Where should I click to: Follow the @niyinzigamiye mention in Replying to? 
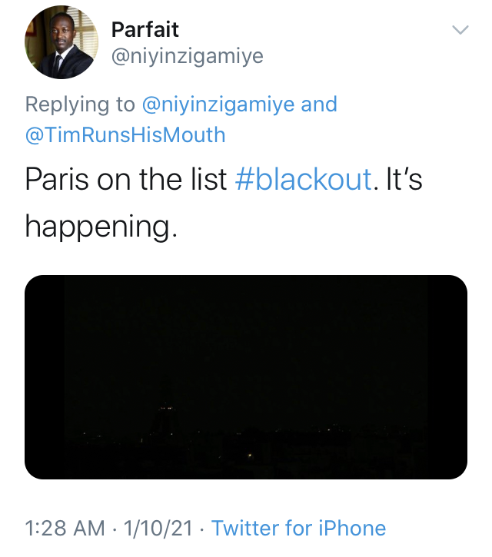[218, 104]
